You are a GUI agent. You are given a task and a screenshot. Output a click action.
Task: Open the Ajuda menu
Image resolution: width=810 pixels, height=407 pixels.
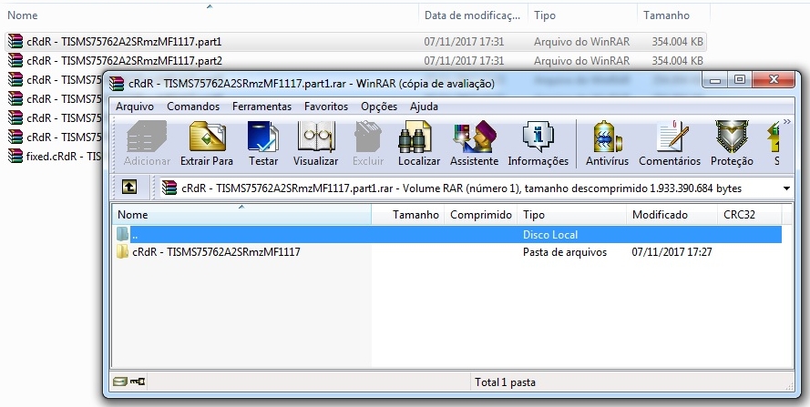click(x=424, y=107)
